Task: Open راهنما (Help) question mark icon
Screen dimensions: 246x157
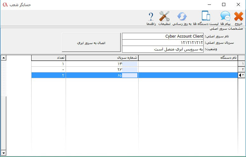Action: [x=151, y=18]
